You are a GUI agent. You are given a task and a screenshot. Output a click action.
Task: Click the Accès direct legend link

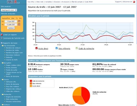pyautogui.click(x=43, y=49)
